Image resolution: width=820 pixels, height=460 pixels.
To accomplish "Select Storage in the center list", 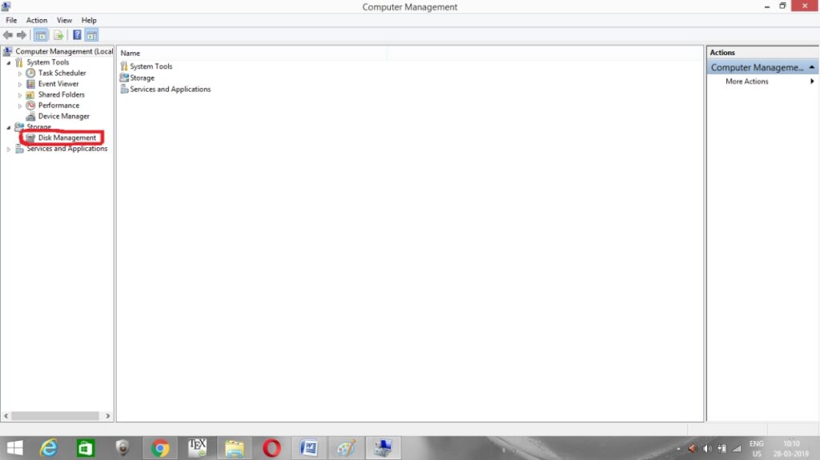I will (x=142, y=78).
